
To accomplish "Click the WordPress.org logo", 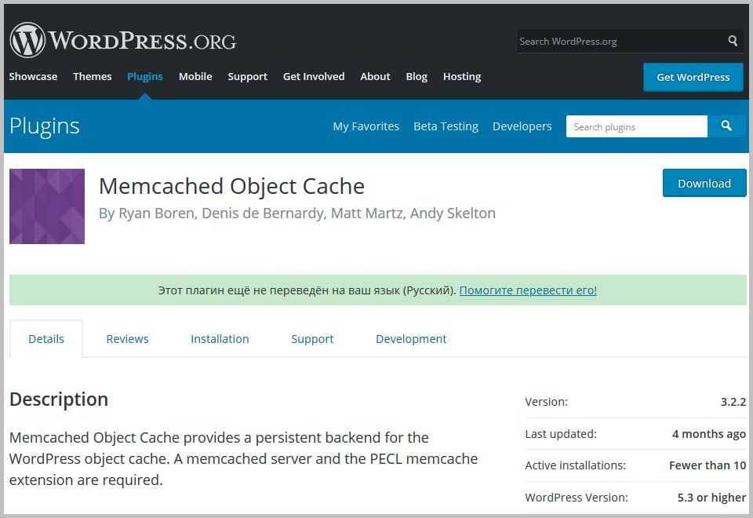I will [122, 40].
